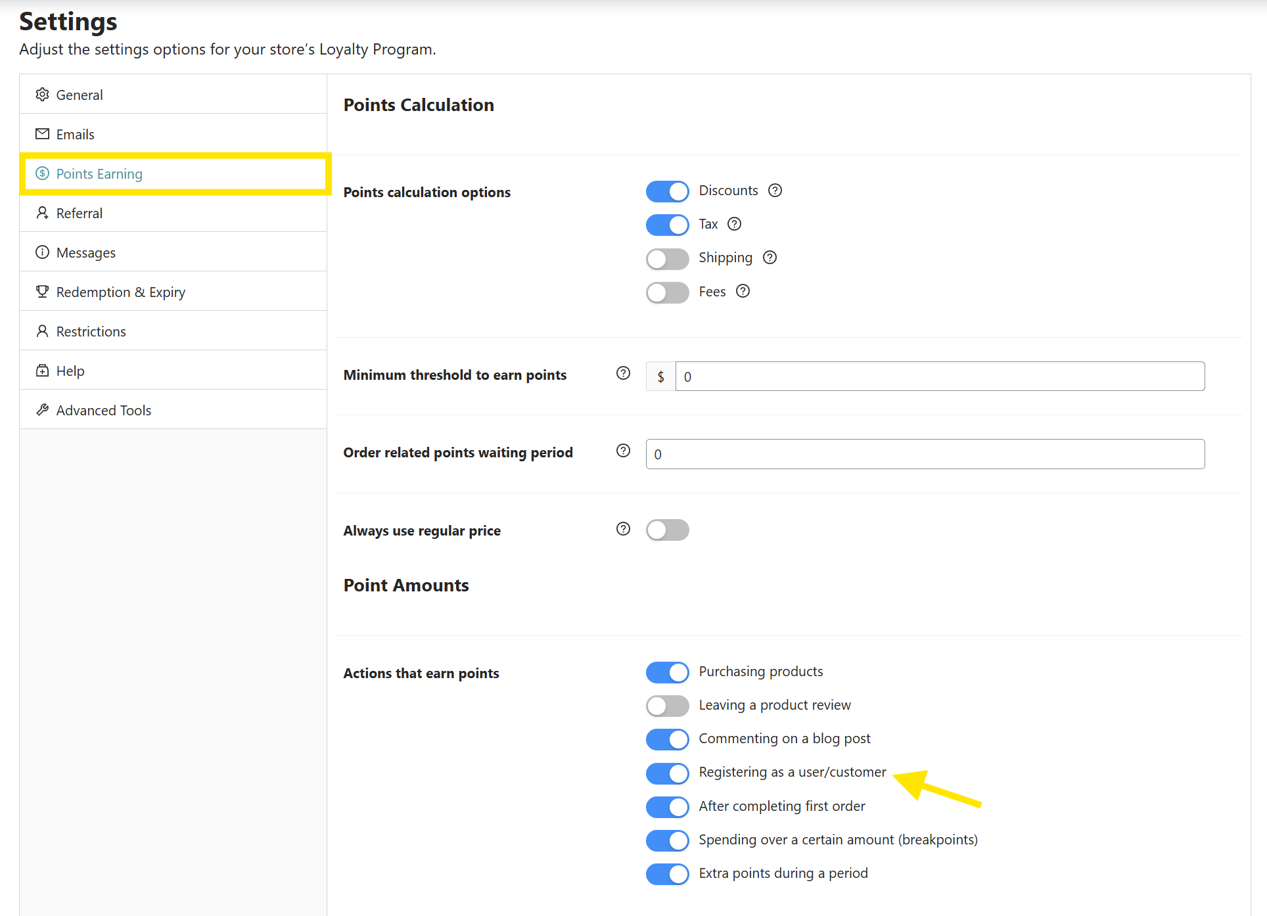Screen dimensions: 1267x916
Task: Open the Emails settings tab
Action: 173,133
